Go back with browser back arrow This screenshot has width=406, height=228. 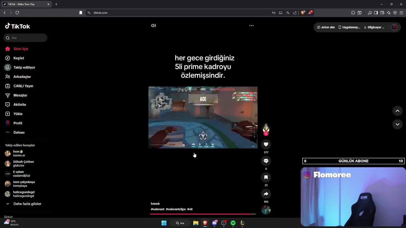(x=4, y=13)
